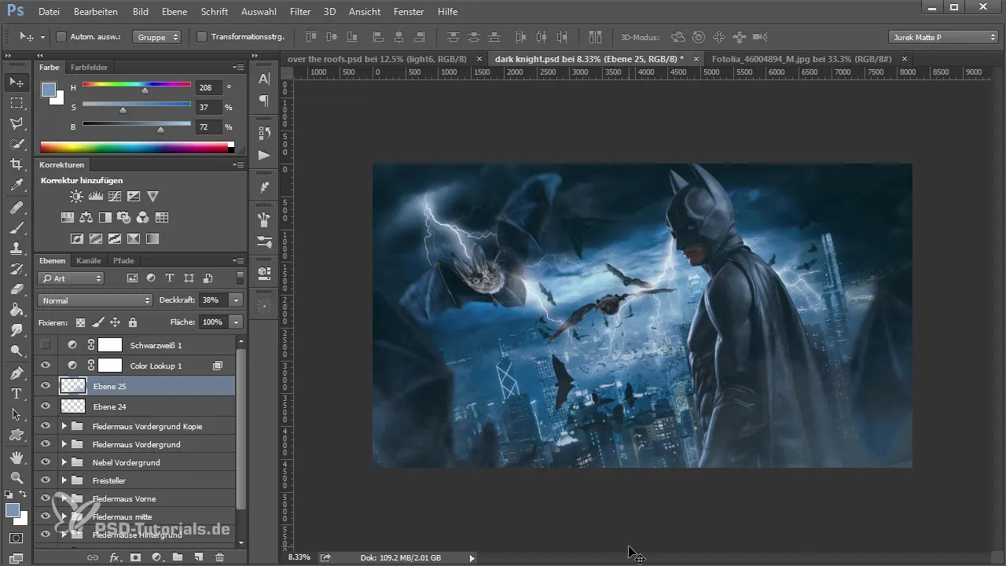The width and height of the screenshot is (1006, 566).
Task: Expand the Nebel Vordergrund group
Action: 64,462
